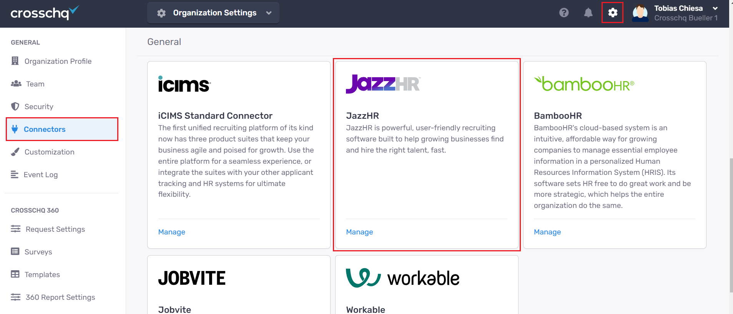Screen dimensions: 733x314
Task: Click the CROSSCHQ 360 sidebar heading
Action: tap(35, 210)
